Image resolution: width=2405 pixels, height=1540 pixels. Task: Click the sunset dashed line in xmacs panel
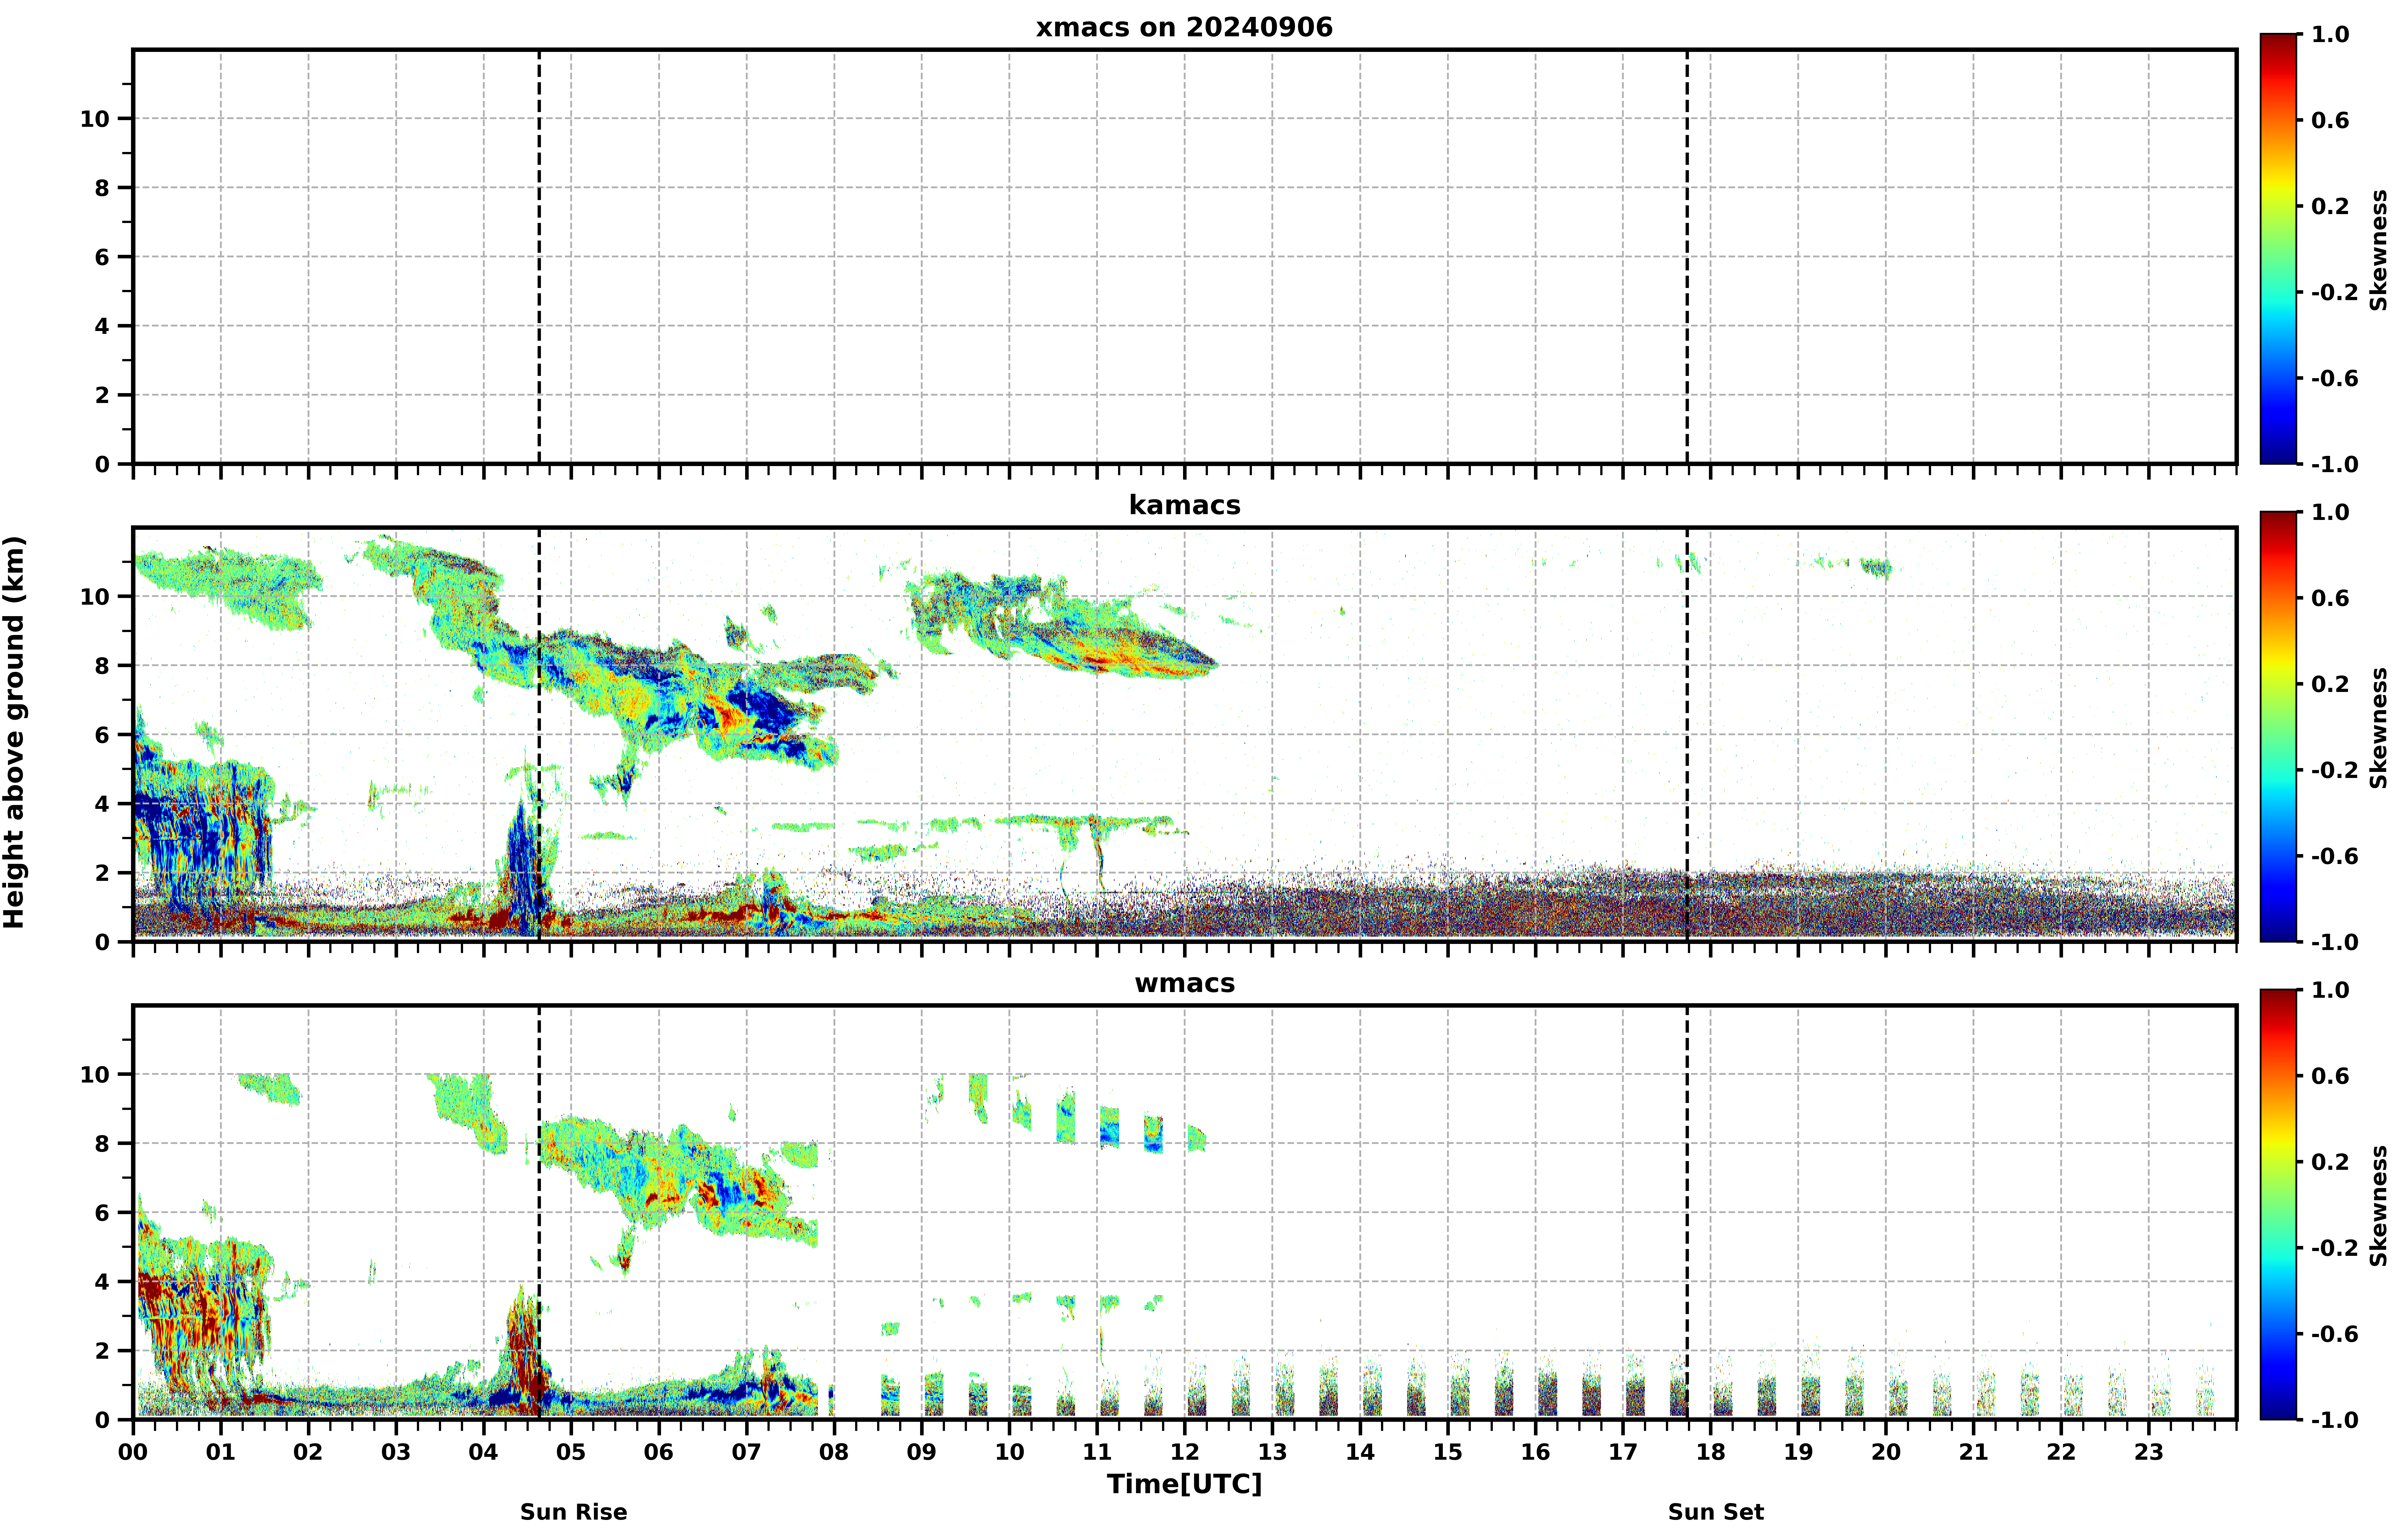1687,257
